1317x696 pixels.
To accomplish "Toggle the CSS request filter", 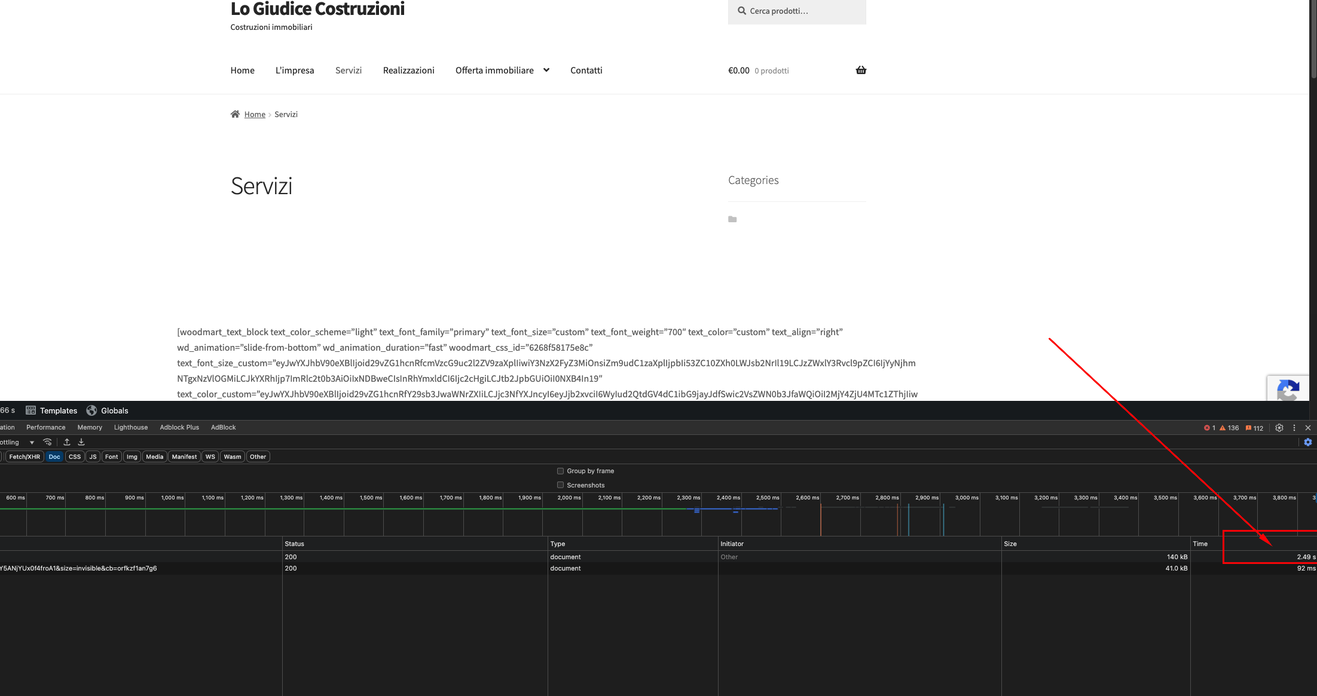I will point(75,456).
